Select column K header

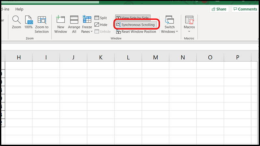(x=101, y=57)
